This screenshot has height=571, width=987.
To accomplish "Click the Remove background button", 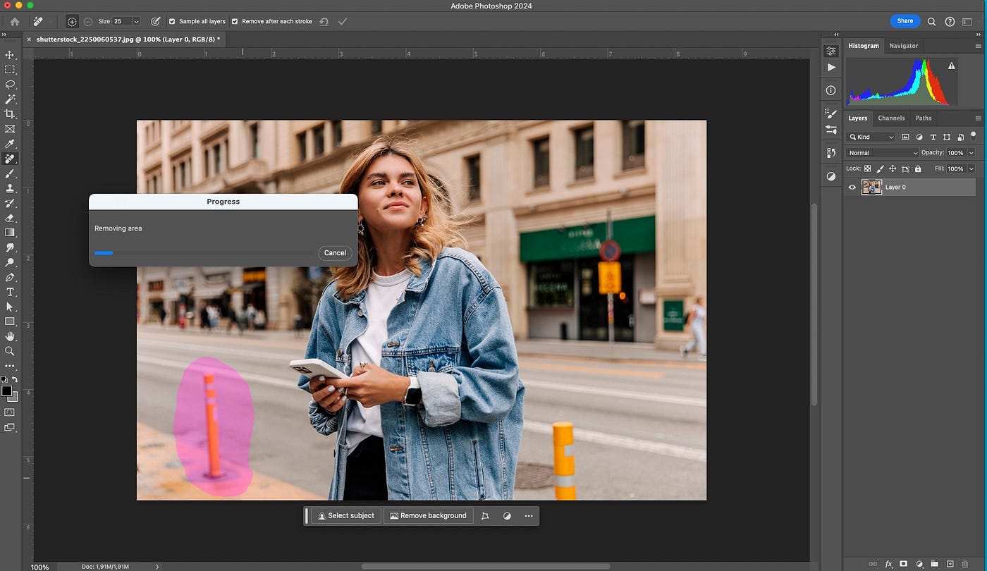I will click(428, 516).
